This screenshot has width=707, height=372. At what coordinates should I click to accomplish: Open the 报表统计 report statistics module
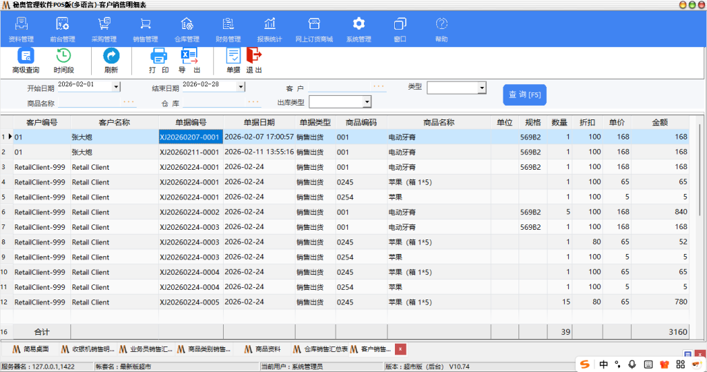[x=269, y=30]
